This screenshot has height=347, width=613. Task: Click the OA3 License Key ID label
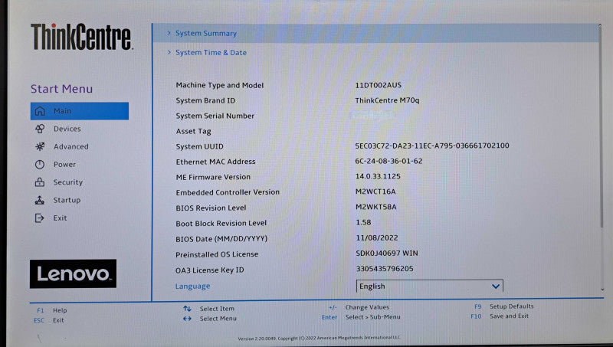click(209, 270)
